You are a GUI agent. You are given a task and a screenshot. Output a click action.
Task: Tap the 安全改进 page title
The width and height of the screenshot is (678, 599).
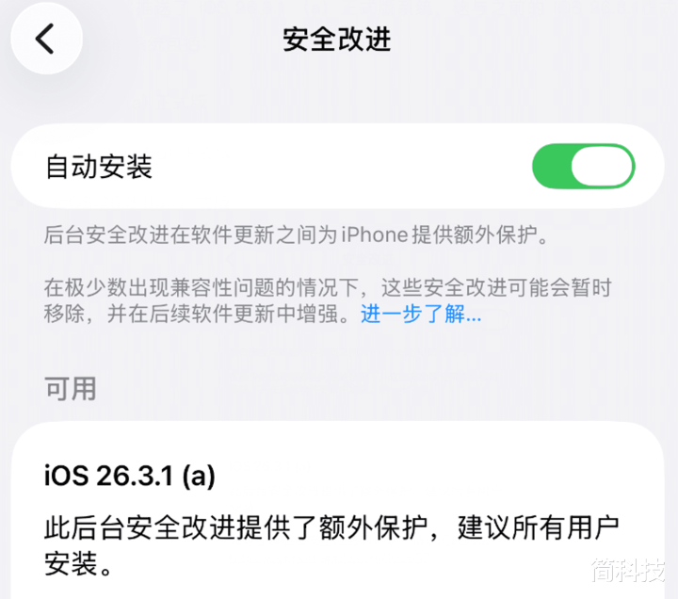click(x=337, y=39)
